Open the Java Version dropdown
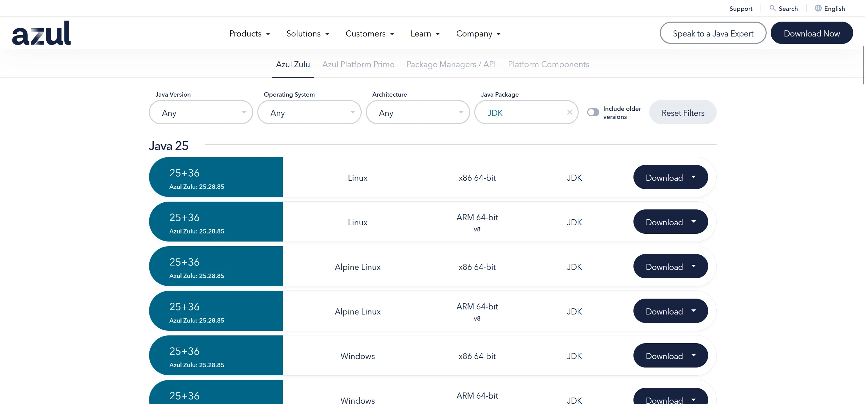The image size is (865, 404). tap(201, 112)
